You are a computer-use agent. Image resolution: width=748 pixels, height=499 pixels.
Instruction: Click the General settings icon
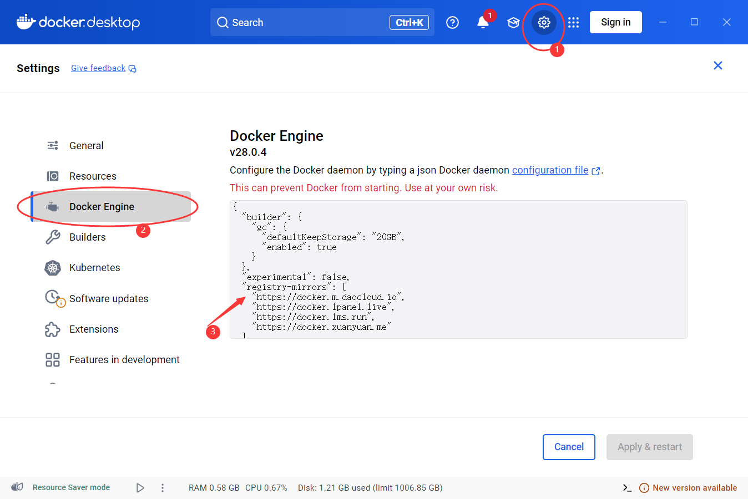[x=53, y=145]
